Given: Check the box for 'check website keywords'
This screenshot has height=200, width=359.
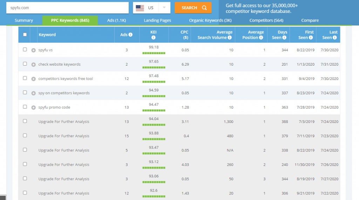Looking at the screenshot, I should coord(25,64).
